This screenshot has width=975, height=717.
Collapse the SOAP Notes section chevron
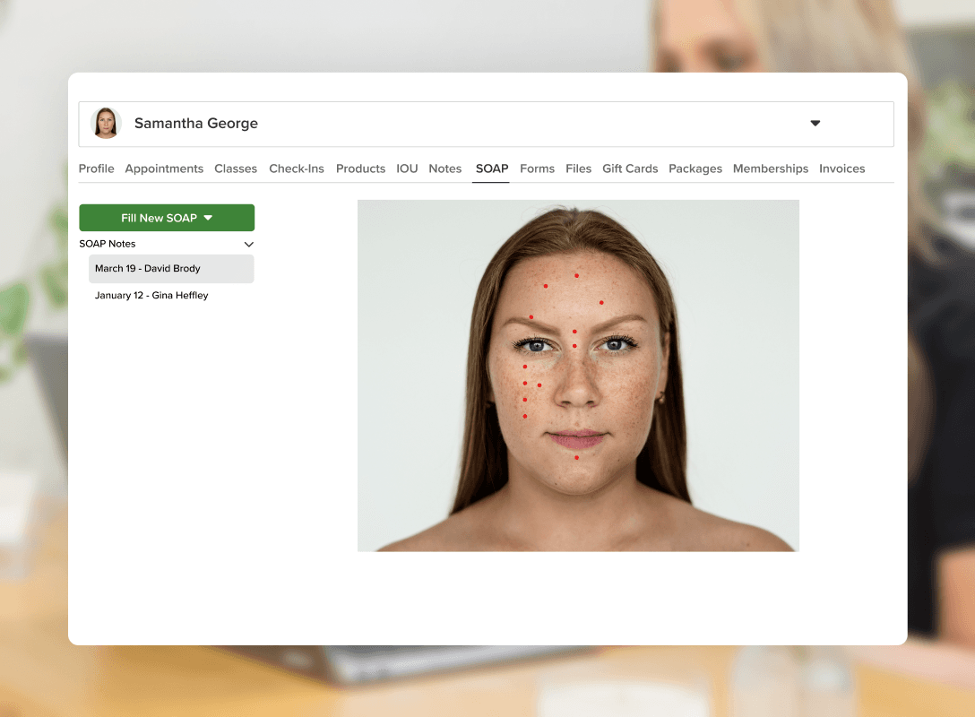(249, 244)
